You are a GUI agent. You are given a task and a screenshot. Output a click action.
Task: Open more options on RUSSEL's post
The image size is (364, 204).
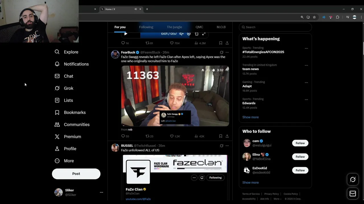(227, 146)
